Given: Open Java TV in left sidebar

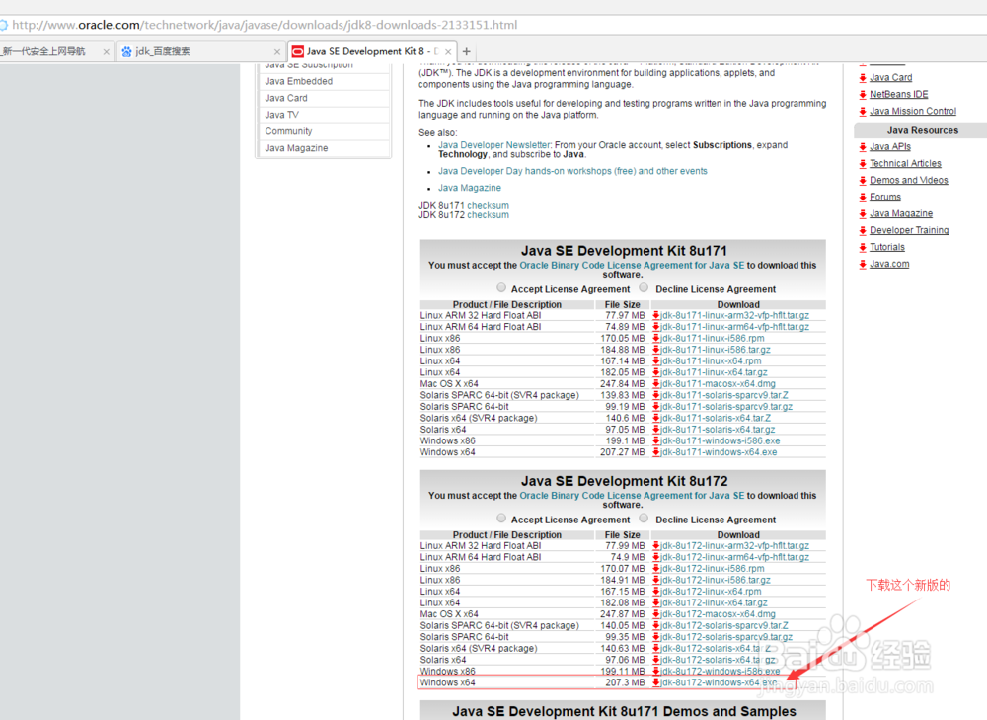Looking at the screenshot, I should [x=281, y=115].
